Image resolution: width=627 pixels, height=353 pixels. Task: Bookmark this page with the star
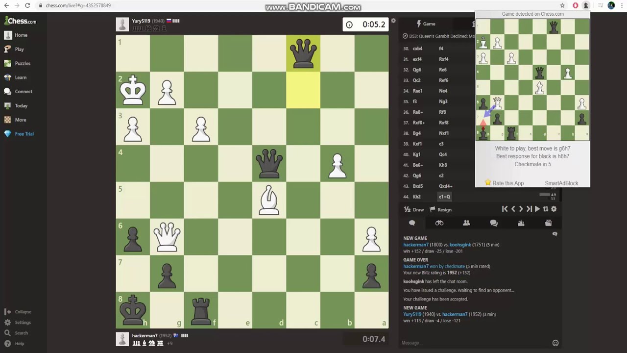click(x=562, y=5)
